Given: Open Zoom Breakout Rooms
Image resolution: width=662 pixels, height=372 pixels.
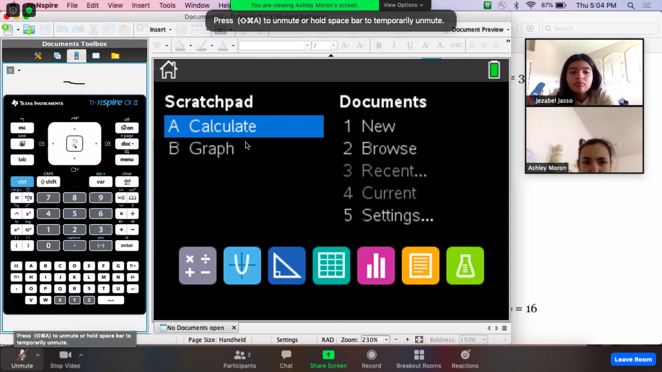Looking at the screenshot, I should point(419,359).
